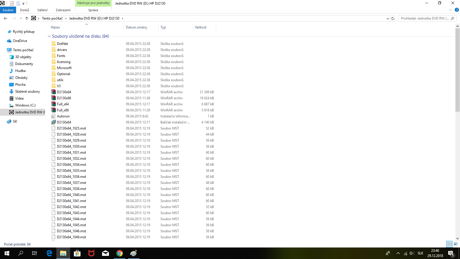Select 'Rychlý přístup' in the navigation pane

pyautogui.click(x=24, y=32)
